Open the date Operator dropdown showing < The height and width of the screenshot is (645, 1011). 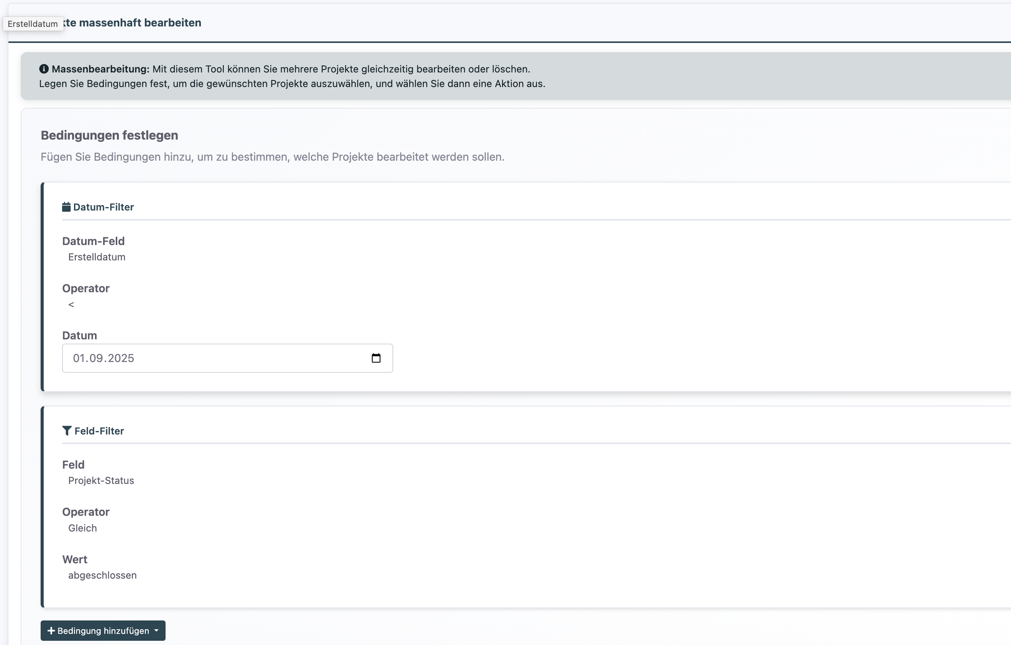pos(71,304)
